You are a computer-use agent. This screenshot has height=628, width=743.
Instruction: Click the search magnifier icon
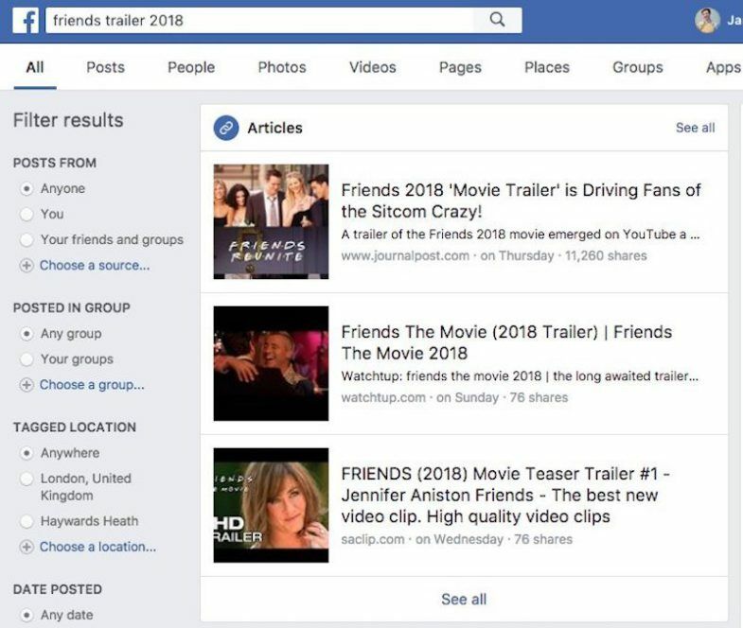(x=497, y=20)
